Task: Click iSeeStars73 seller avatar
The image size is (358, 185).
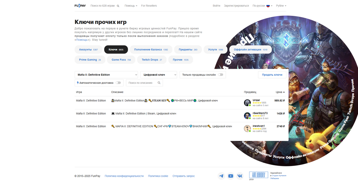Action: tap(247, 116)
